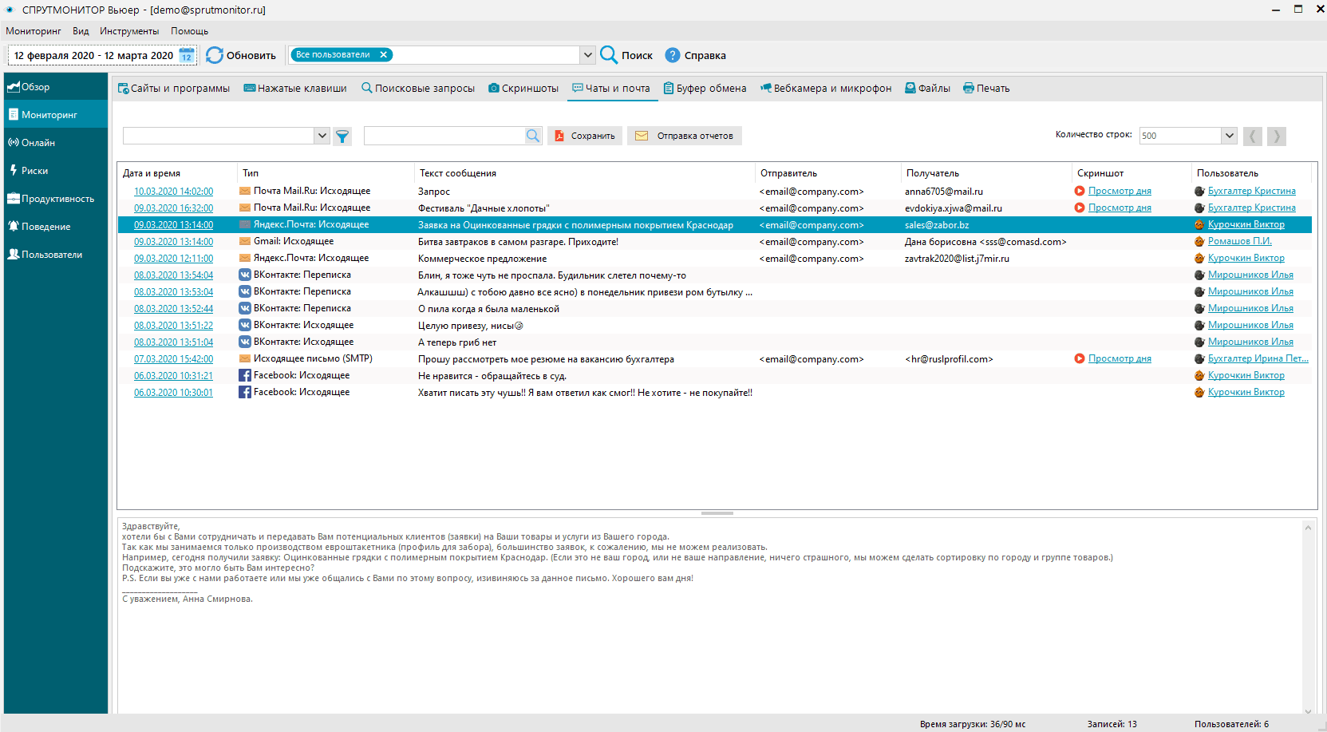Select message 'Не нравится - обращайтесь в суд.'
1327x732 pixels.
(x=492, y=376)
